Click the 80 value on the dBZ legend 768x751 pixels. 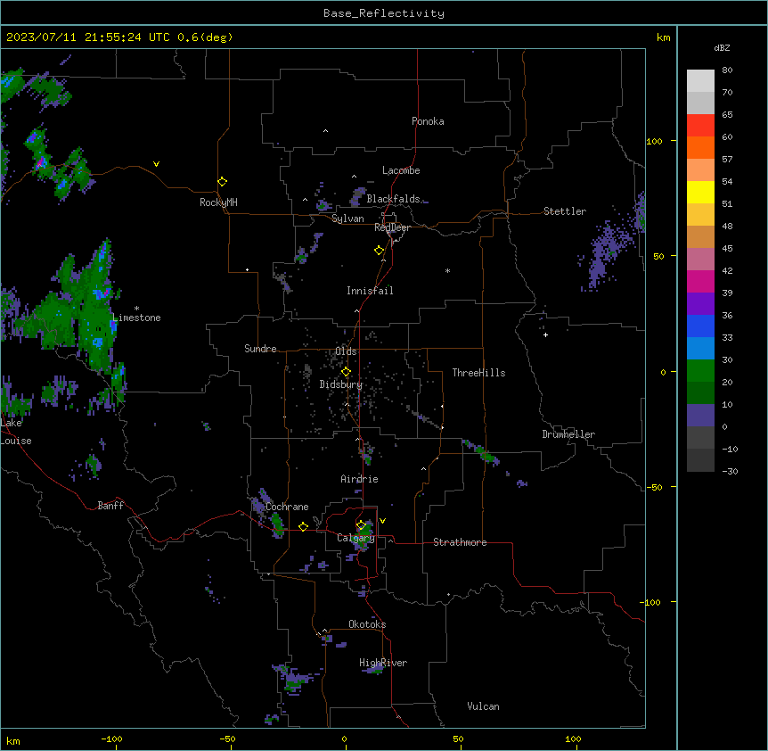click(727, 70)
